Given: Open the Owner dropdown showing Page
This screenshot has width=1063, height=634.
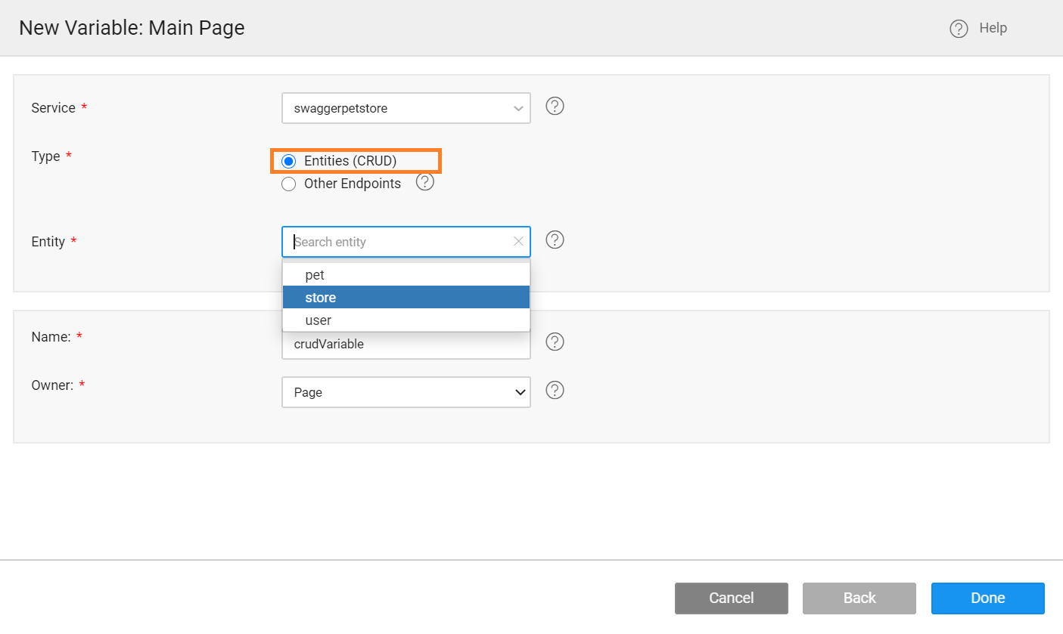Looking at the screenshot, I should pyautogui.click(x=406, y=391).
